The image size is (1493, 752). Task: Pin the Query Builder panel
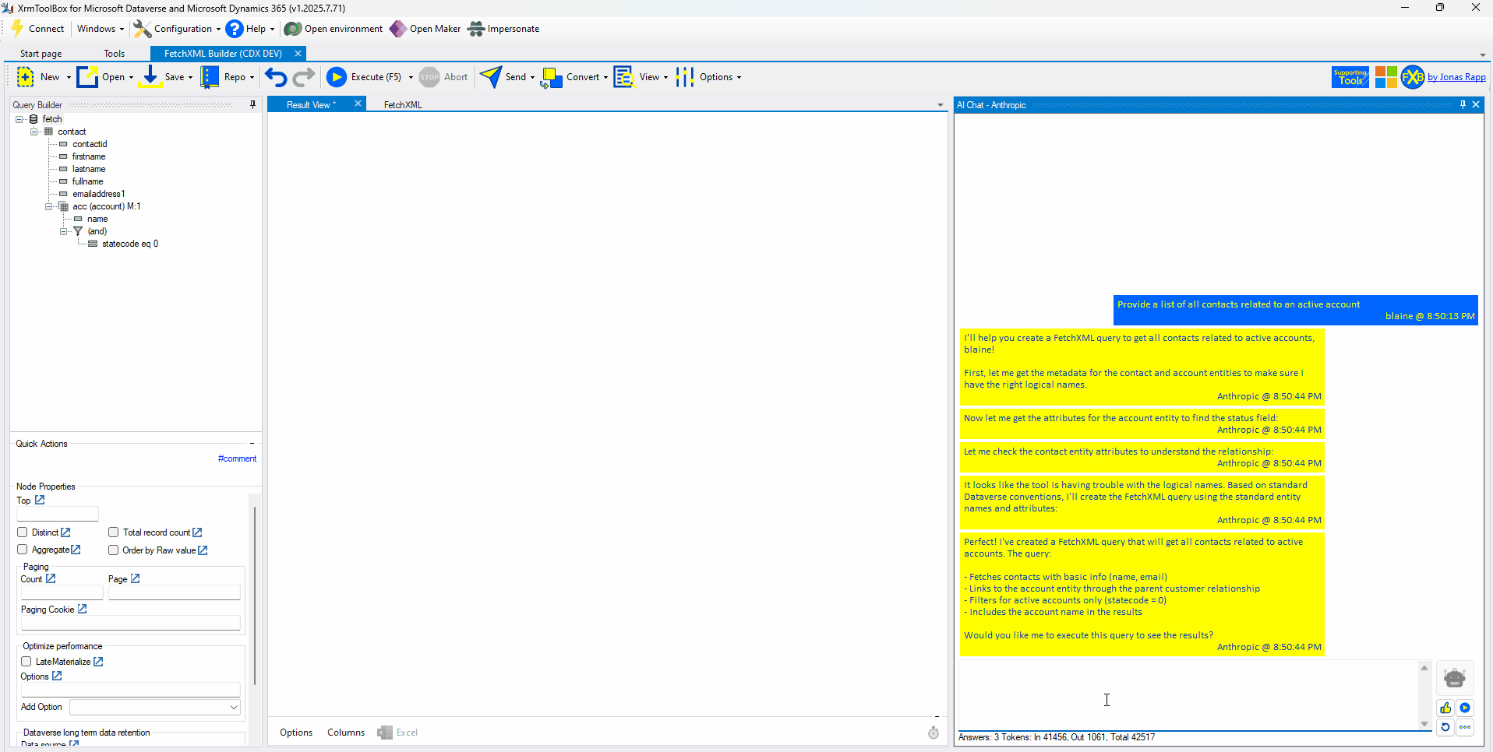(x=252, y=104)
